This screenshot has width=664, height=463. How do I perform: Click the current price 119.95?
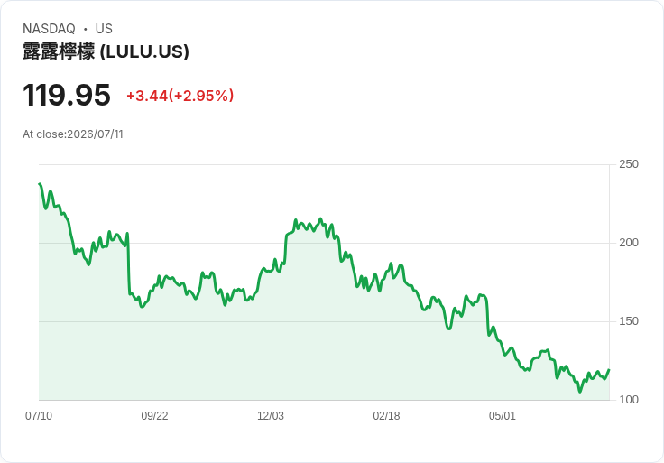click(x=67, y=96)
